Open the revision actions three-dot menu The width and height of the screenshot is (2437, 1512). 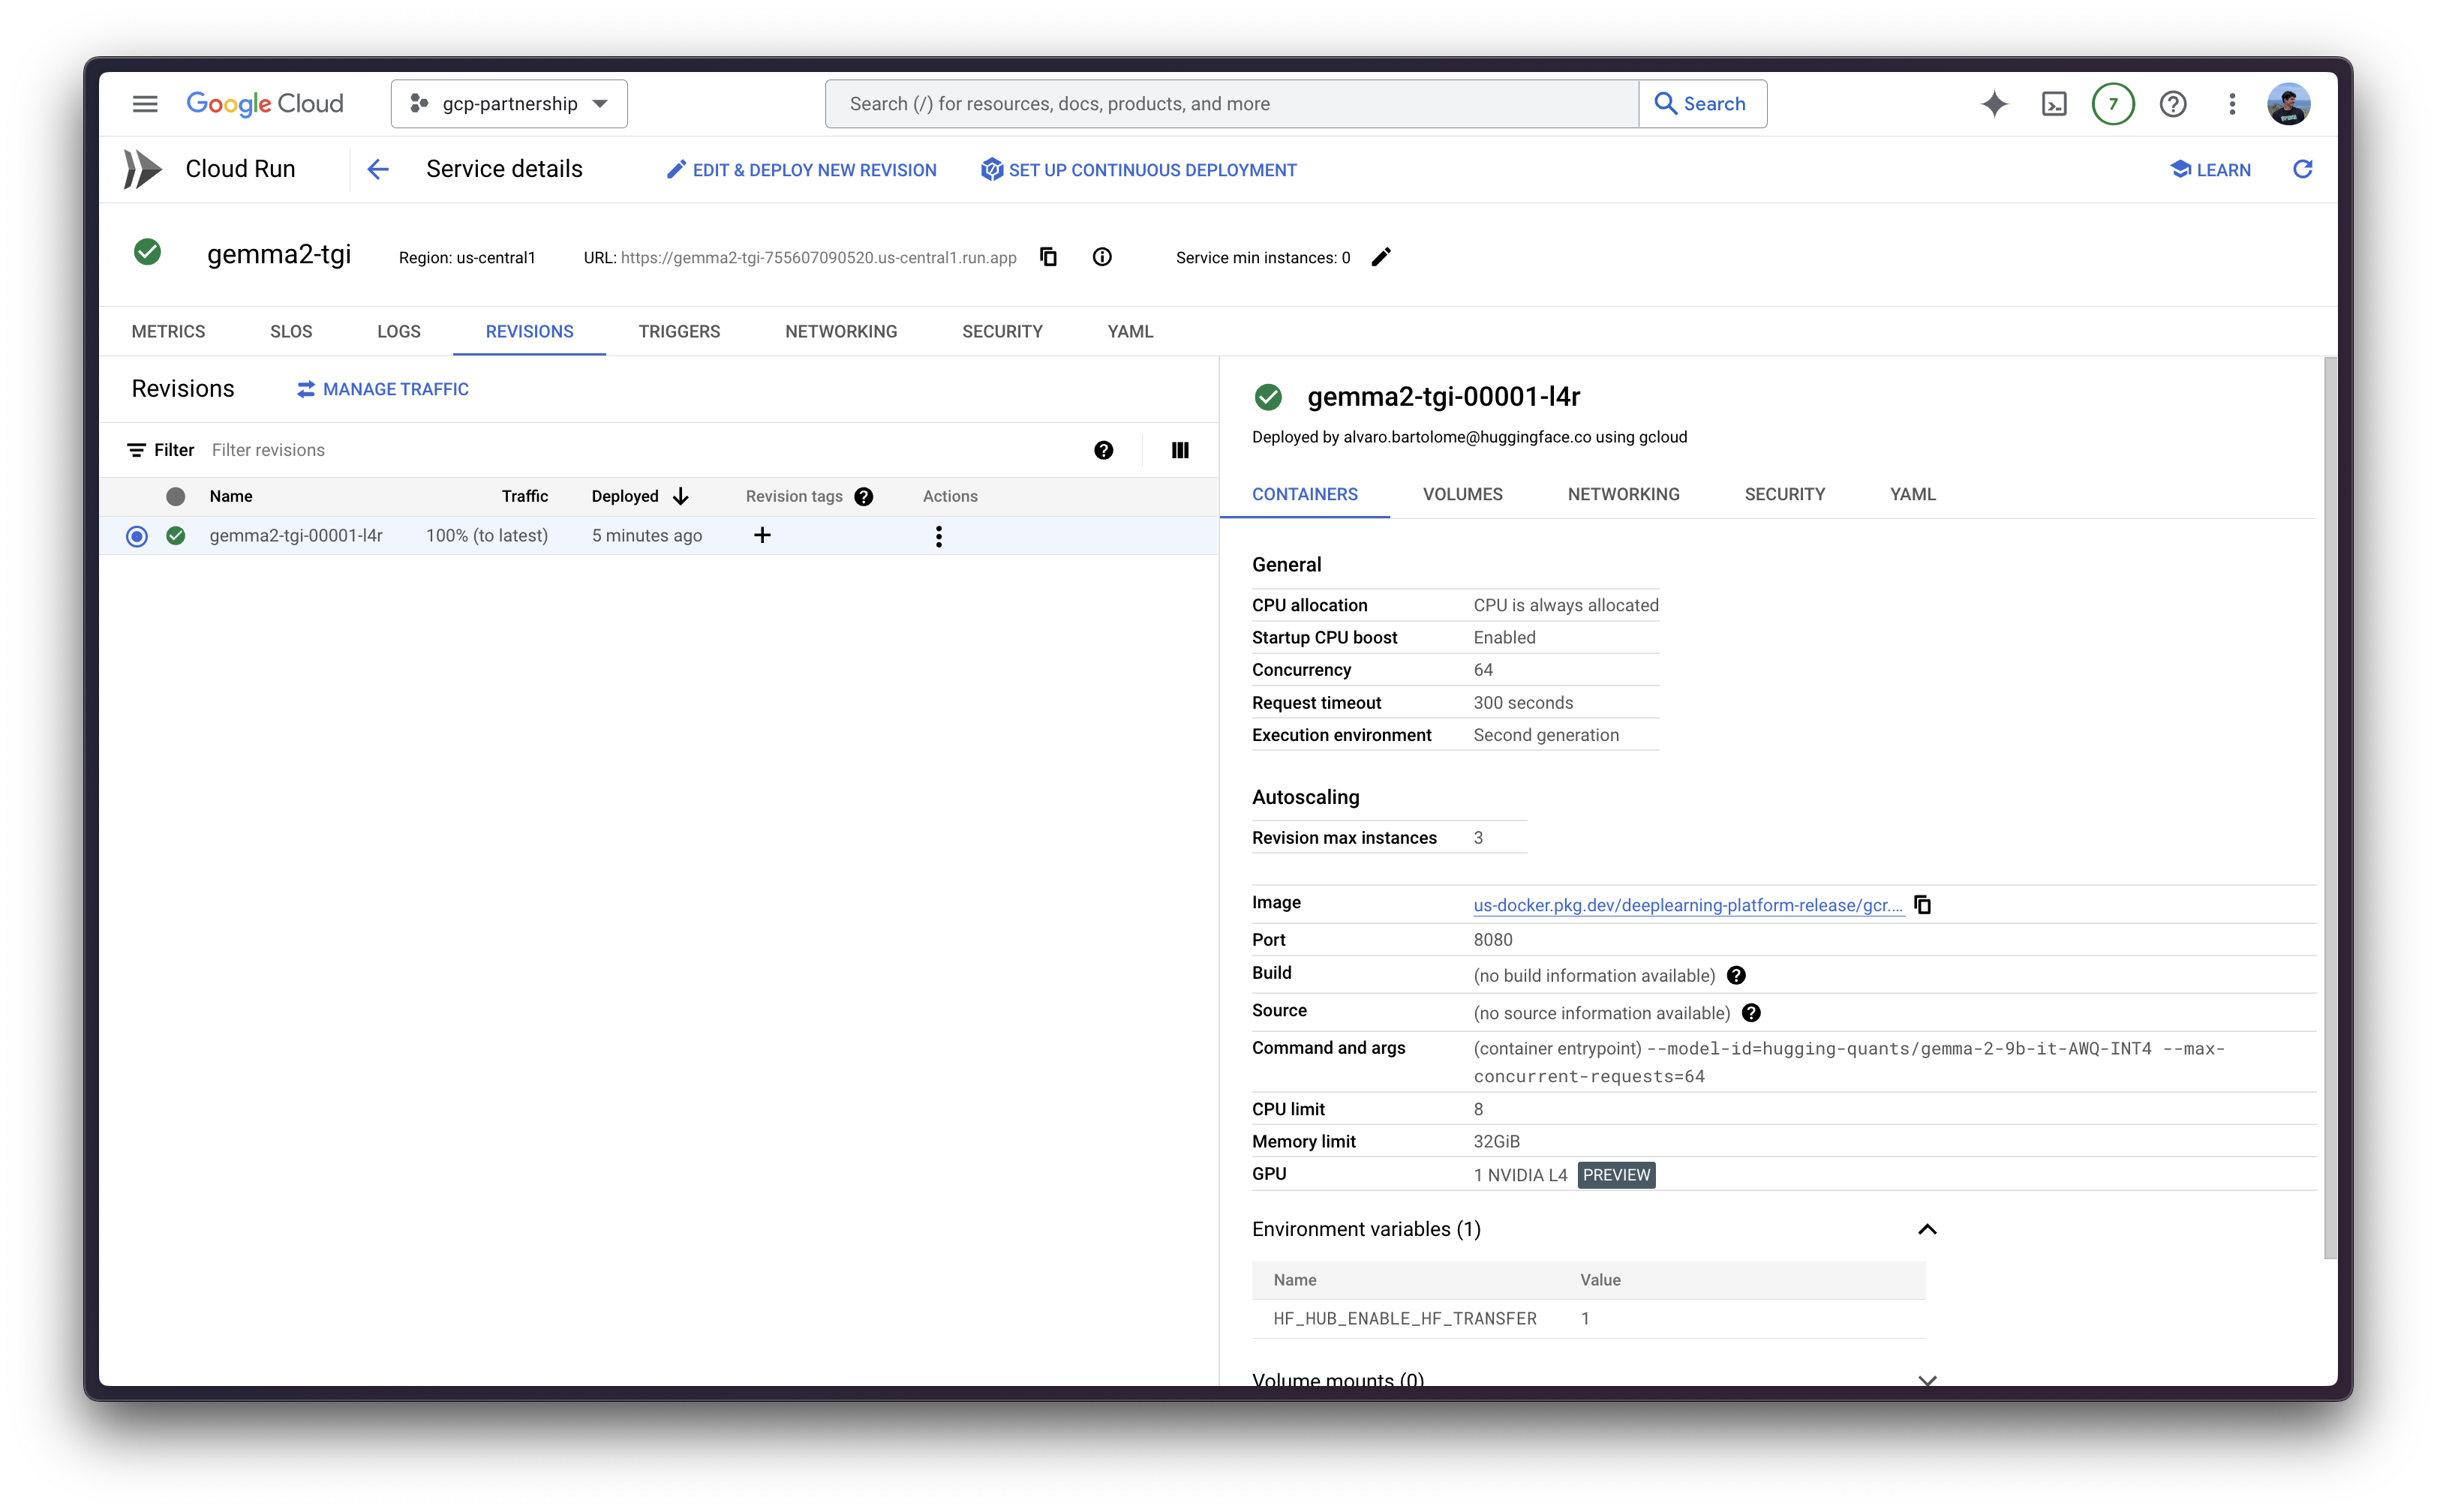pos(939,537)
